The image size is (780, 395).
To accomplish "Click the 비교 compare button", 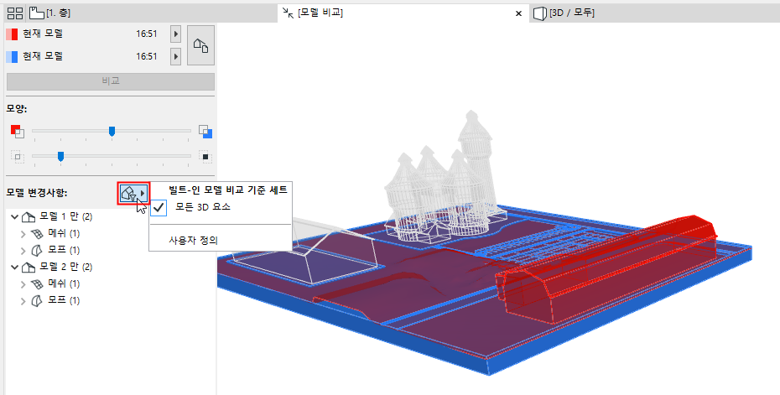I will (111, 81).
